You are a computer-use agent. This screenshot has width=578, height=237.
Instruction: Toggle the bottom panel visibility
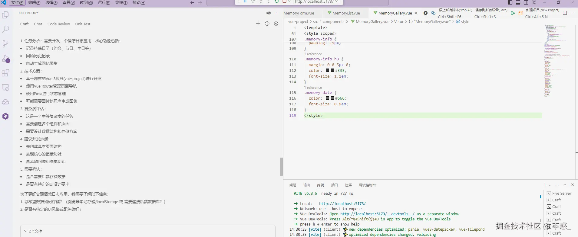click(518, 2)
